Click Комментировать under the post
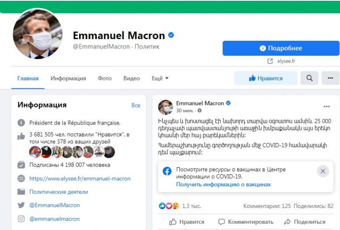340x230 pixels. click(x=246, y=222)
